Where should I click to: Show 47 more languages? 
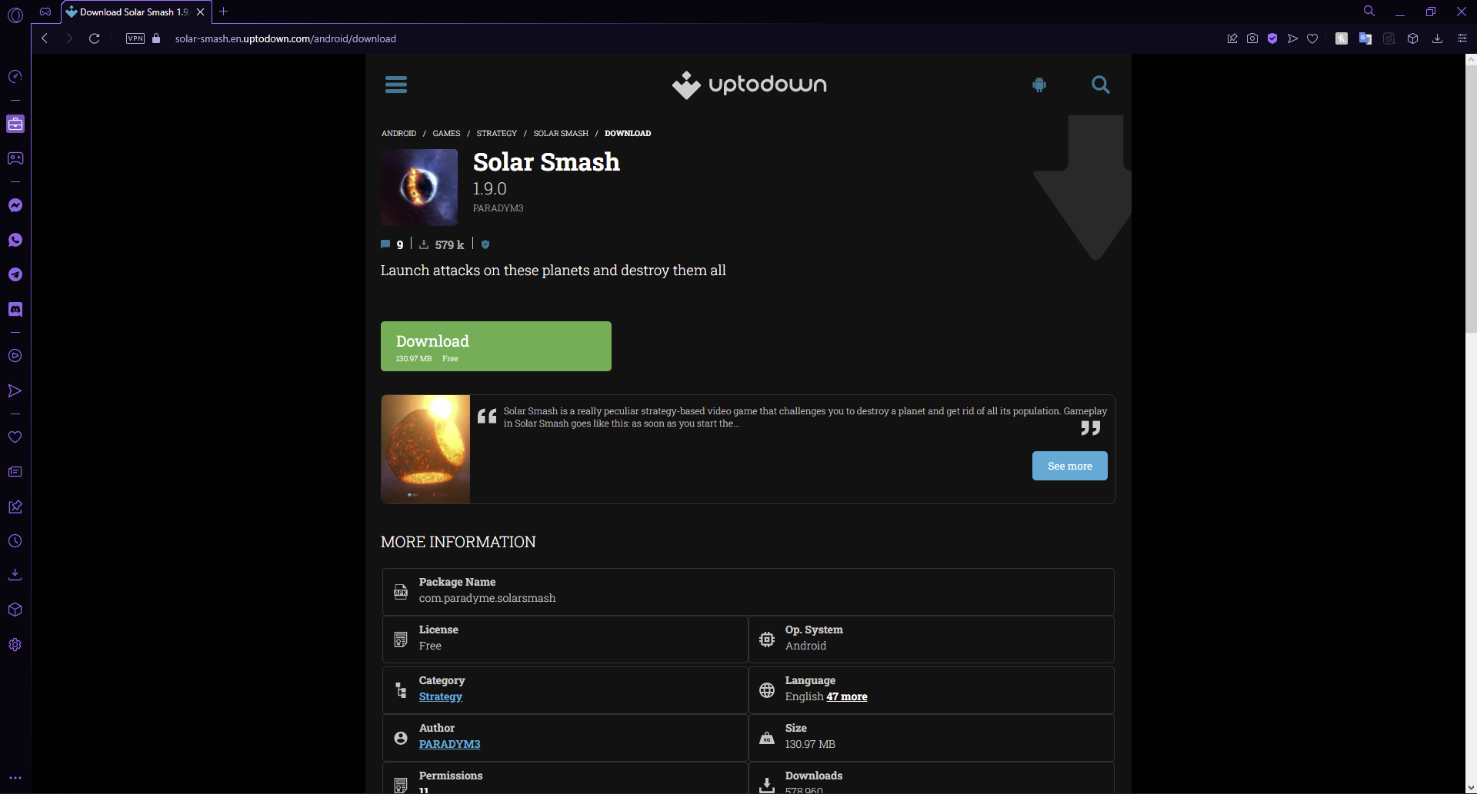(x=846, y=697)
